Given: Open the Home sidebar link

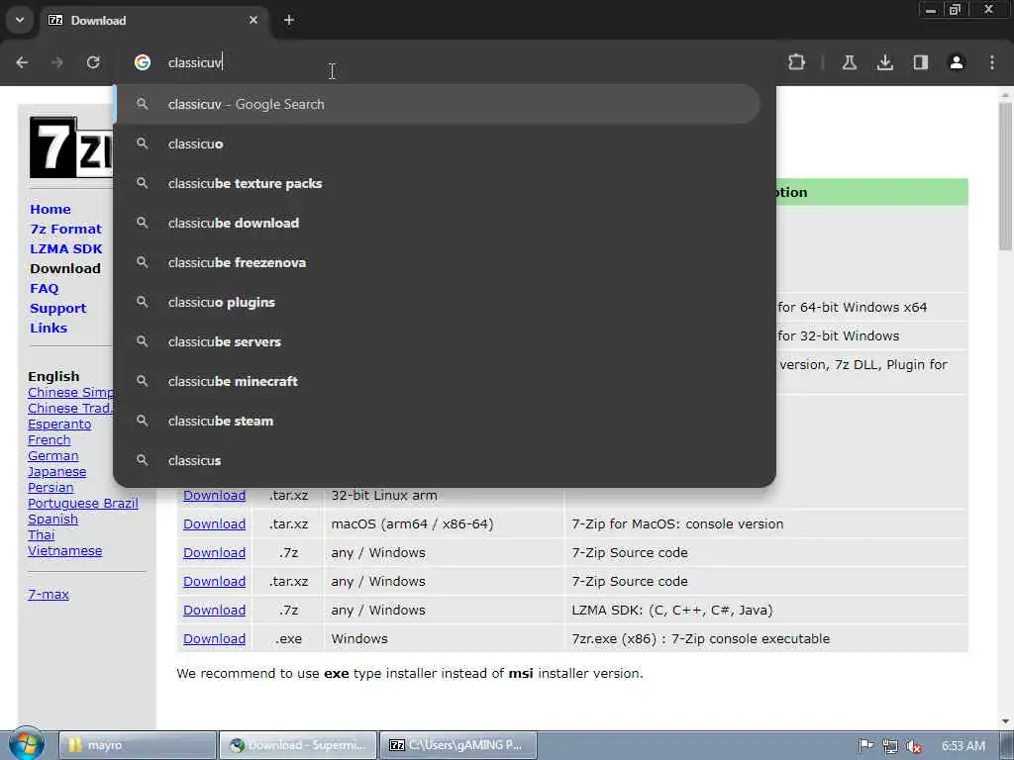Looking at the screenshot, I should [51, 210].
